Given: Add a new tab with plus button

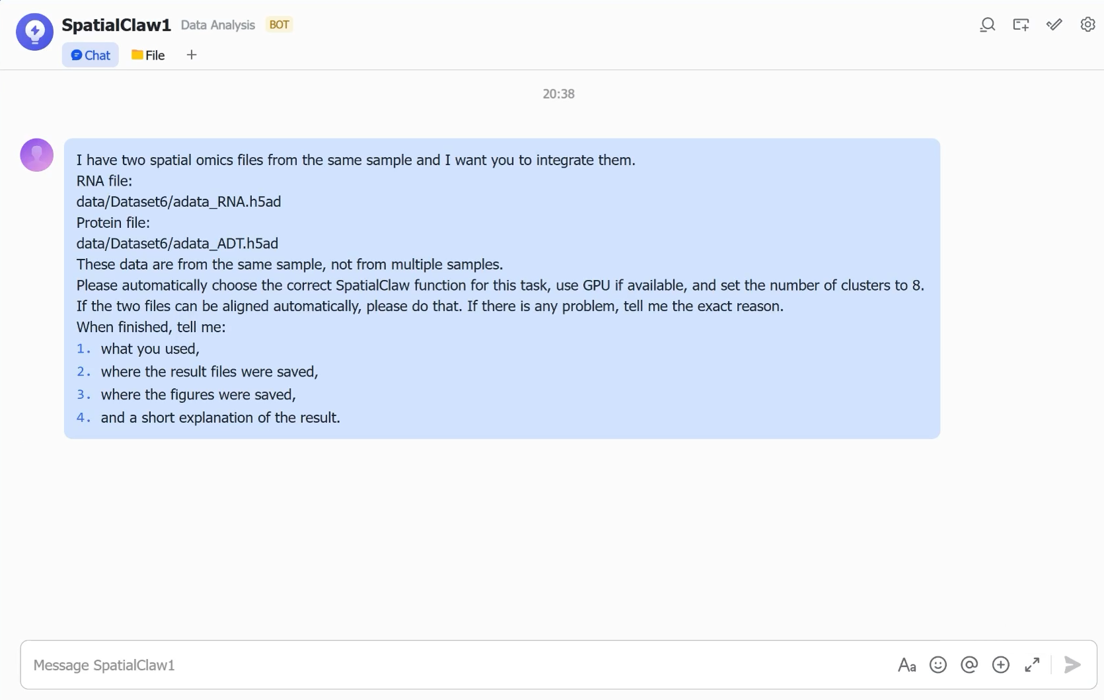Looking at the screenshot, I should coord(192,55).
